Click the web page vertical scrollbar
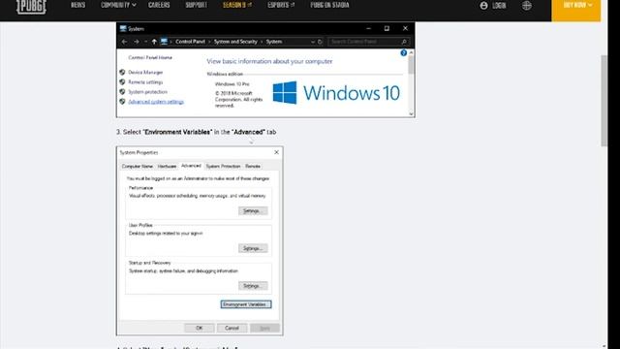Screen dimensions: 620x349 (x=604, y=101)
